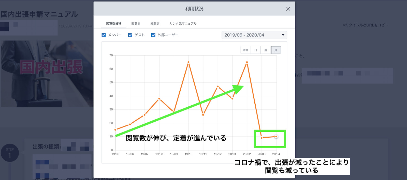Set chart granularity to 日
This screenshot has height=180, width=407.
pyautogui.click(x=256, y=50)
